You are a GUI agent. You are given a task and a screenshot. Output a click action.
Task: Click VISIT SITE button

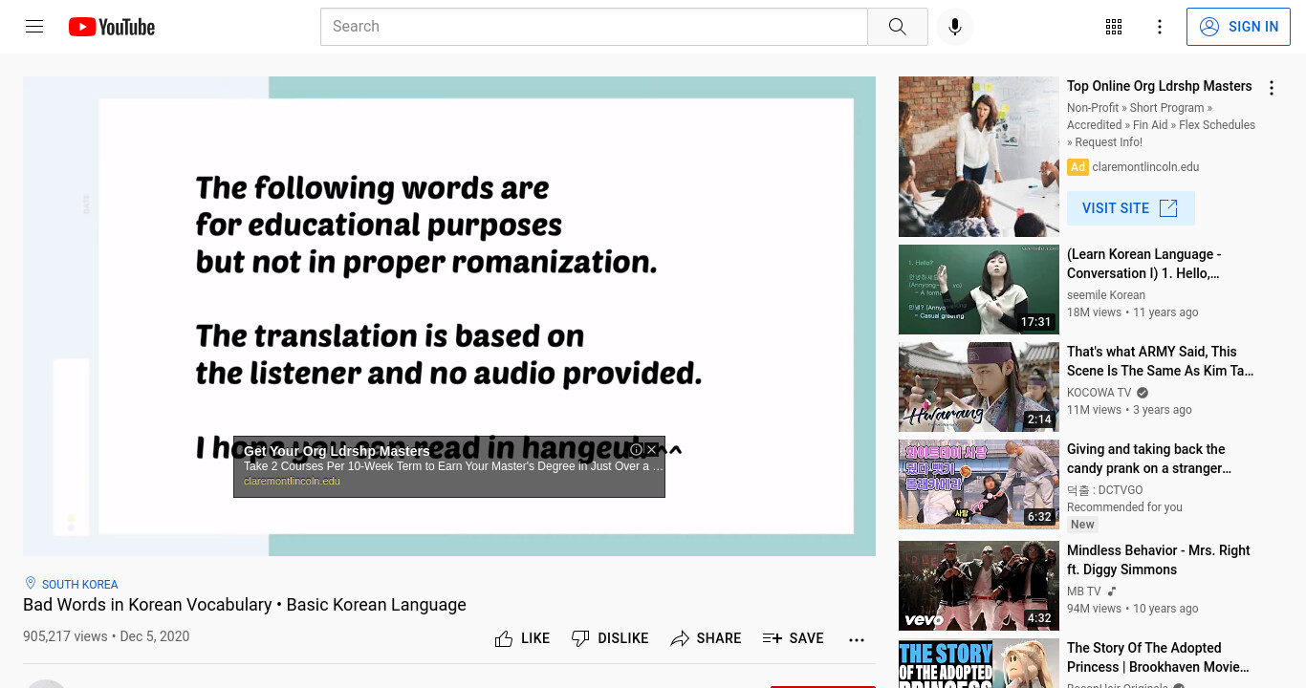[1130, 208]
